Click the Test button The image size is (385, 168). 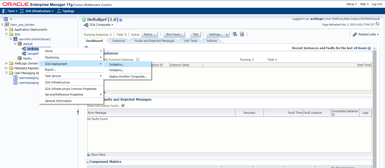[x=196, y=34]
